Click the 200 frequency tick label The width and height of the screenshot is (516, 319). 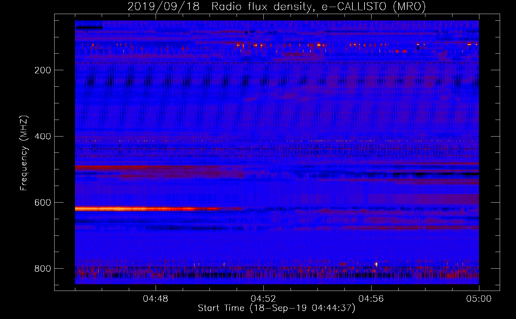[x=43, y=70]
